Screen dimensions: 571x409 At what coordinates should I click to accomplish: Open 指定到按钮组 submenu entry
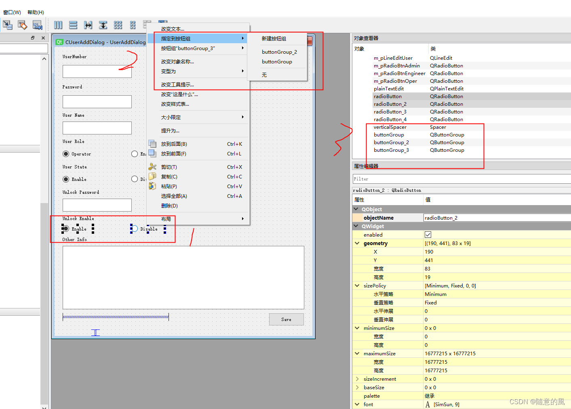198,38
